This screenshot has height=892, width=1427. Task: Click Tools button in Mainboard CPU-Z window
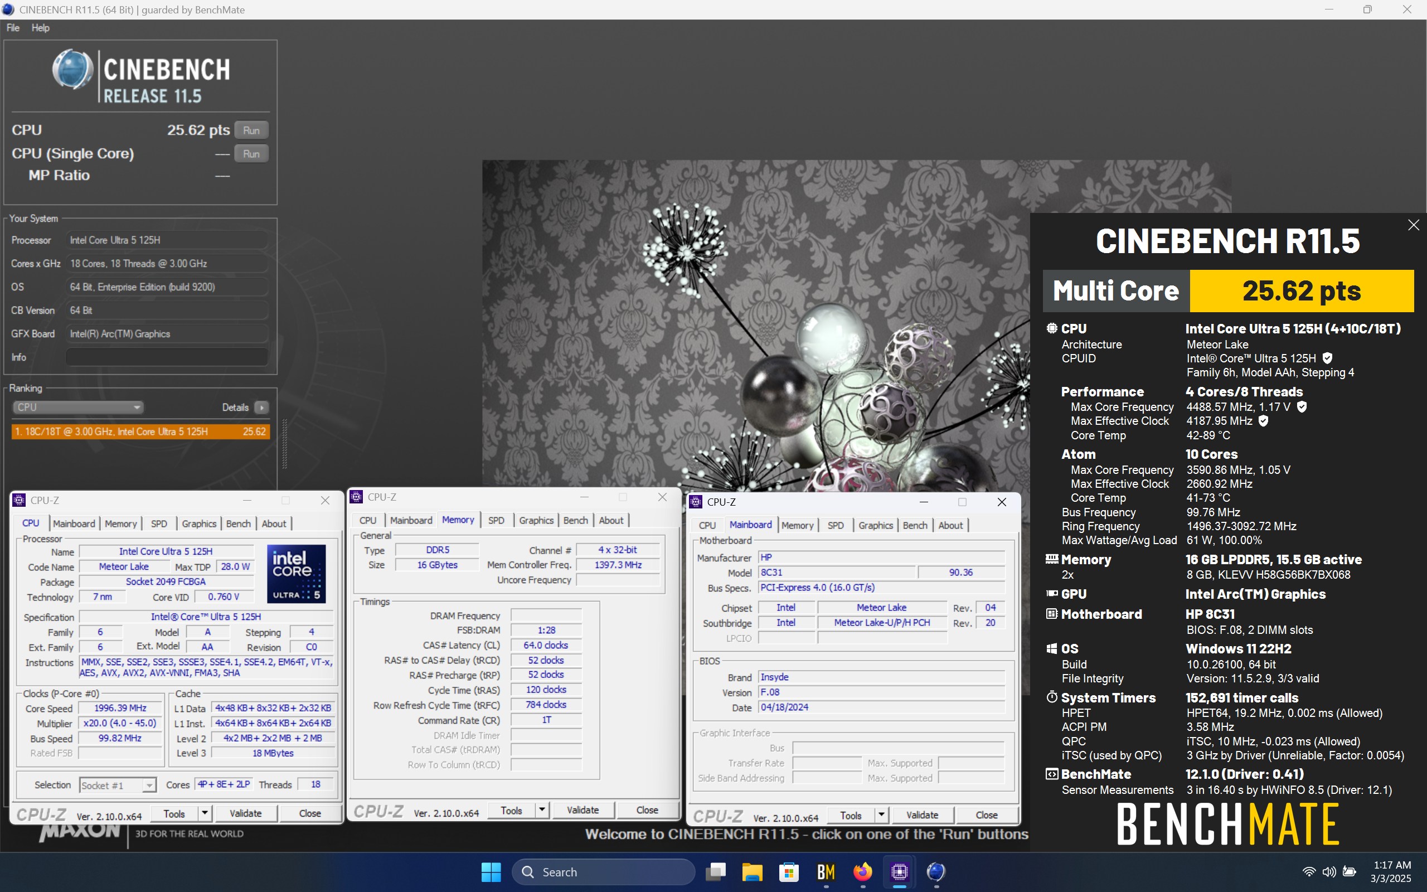pos(850,815)
